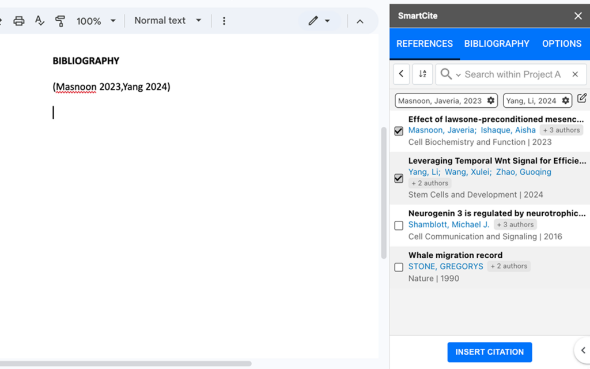Click the back arrow in SmartCite panel
Image resolution: width=590 pixels, height=369 pixels.
[x=401, y=74]
